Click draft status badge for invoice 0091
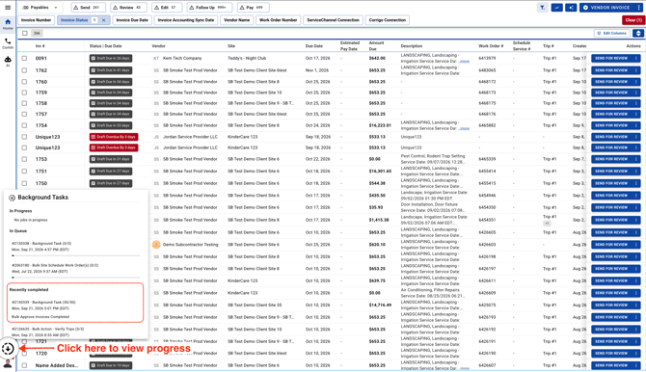The height and width of the screenshot is (372, 646). coord(111,58)
